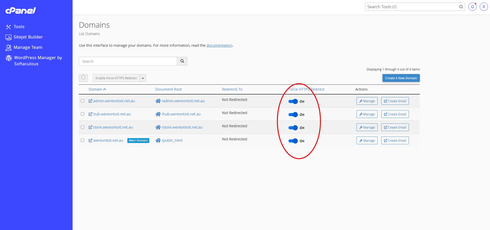Tick the select-all domains checkbox
The image size is (490, 230).
pyautogui.click(x=83, y=77)
